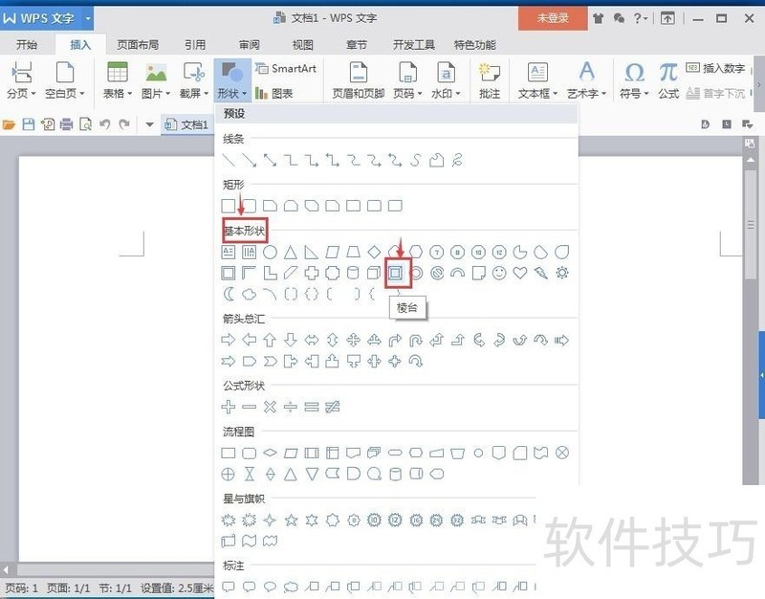Expand the 文本框 text box dropdown

coord(537,79)
